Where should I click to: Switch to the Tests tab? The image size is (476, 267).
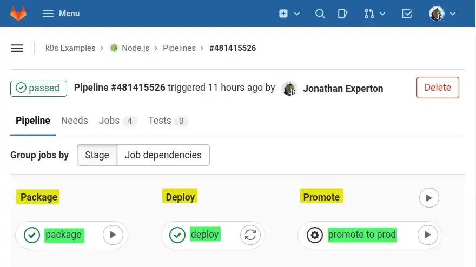pos(168,121)
